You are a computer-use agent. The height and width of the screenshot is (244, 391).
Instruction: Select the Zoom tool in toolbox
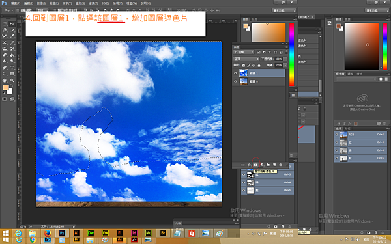pyautogui.click(x=12, y=81)
